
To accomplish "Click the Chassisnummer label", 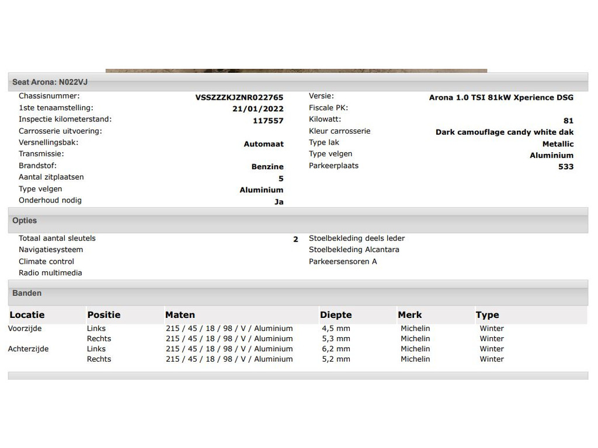I will point(49,96).
